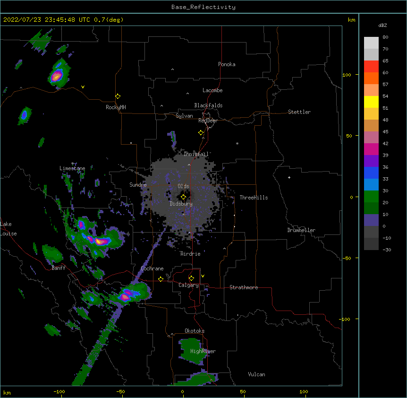Image resolution: width=407 pixels, height=398 pixels.
Task: Pick the slate-purple 10-0 dBZ swatch
Action: 371,220
